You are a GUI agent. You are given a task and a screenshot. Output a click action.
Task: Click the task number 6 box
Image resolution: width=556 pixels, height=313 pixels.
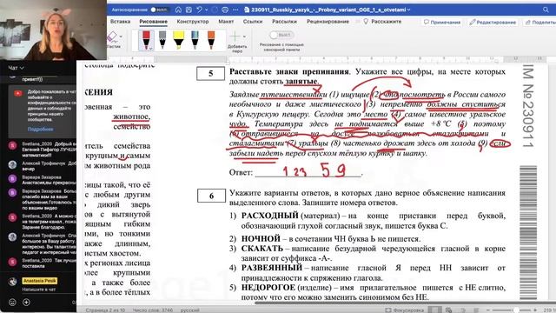coord(211,196)
